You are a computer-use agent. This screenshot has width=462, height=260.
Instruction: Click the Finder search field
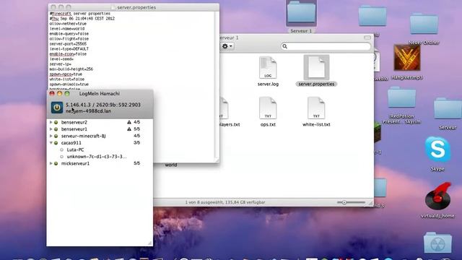[326, 46]
